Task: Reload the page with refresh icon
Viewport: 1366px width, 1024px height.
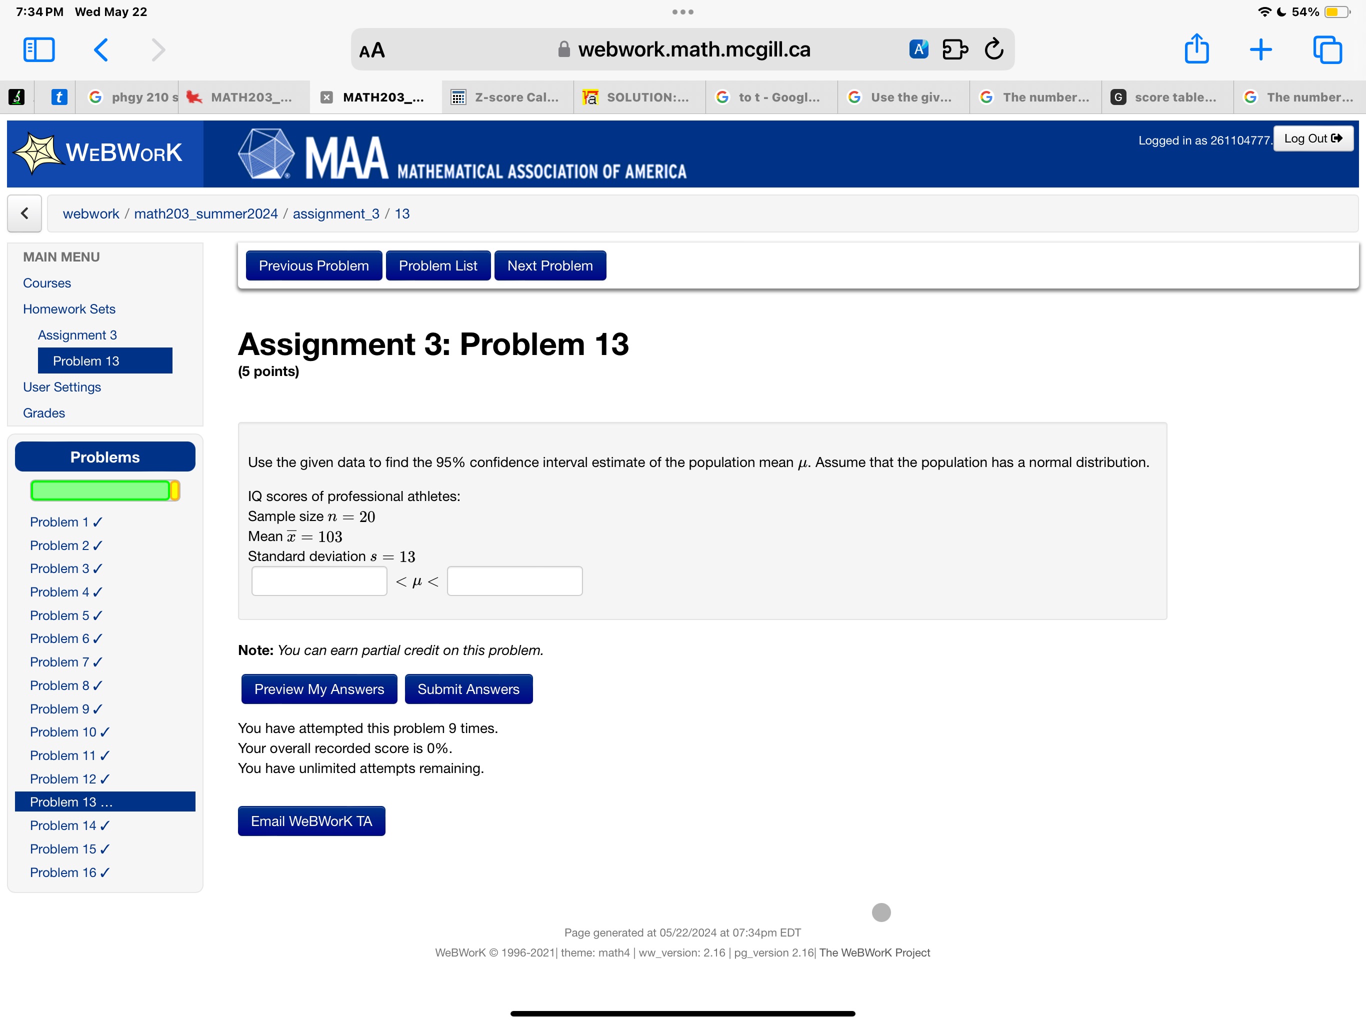Action: [x=993, y=49]
